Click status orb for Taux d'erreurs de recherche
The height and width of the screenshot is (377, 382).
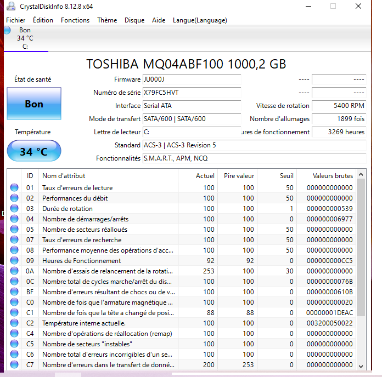tap(14, 239)
